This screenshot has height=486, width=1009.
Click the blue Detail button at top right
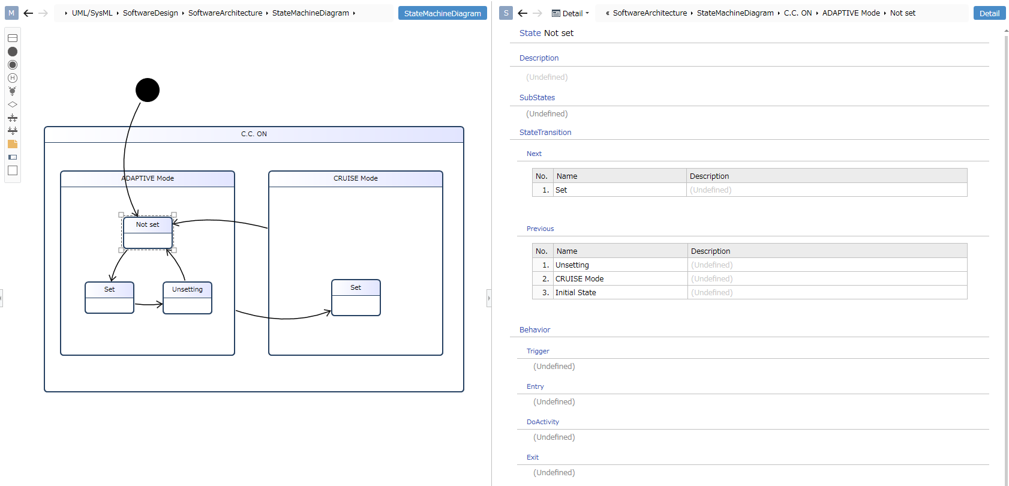coord(990,13)
